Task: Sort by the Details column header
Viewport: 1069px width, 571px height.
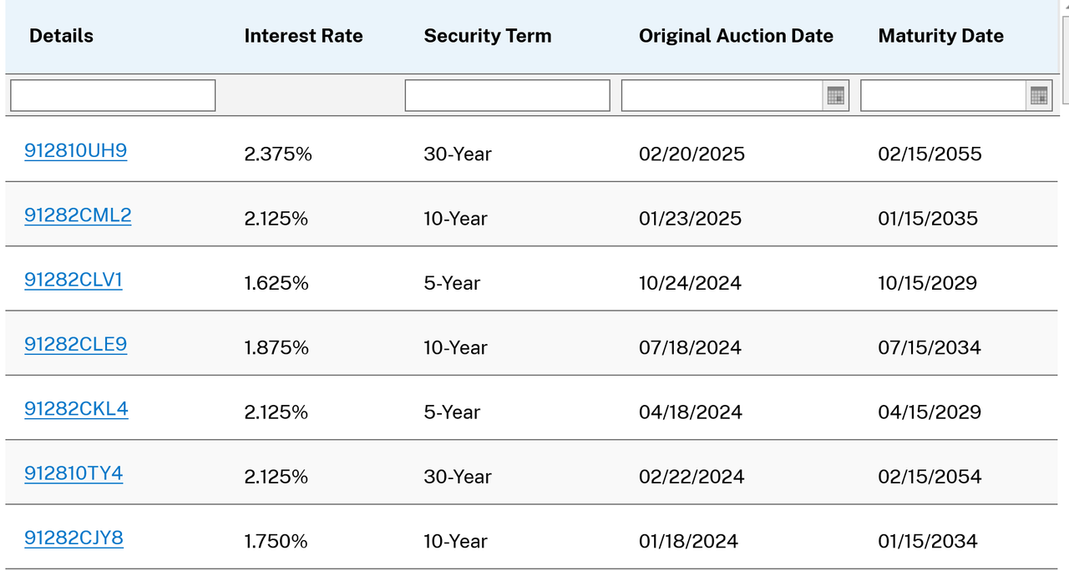Action: tap(61, 36)
